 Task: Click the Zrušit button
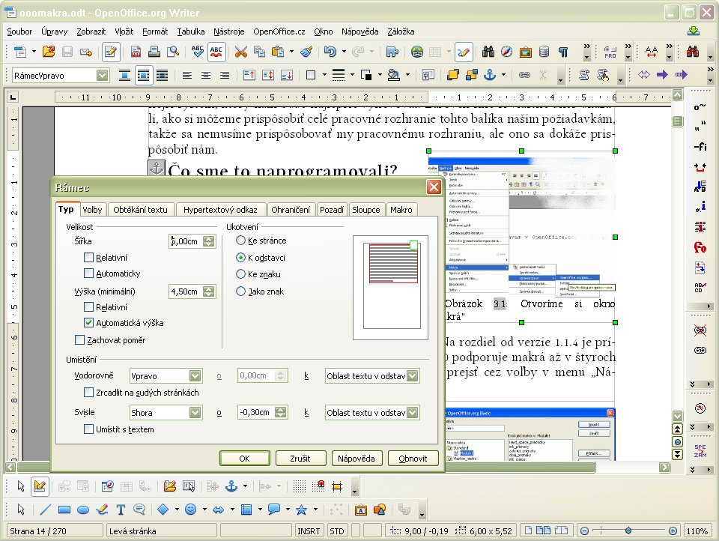[300, 458]
